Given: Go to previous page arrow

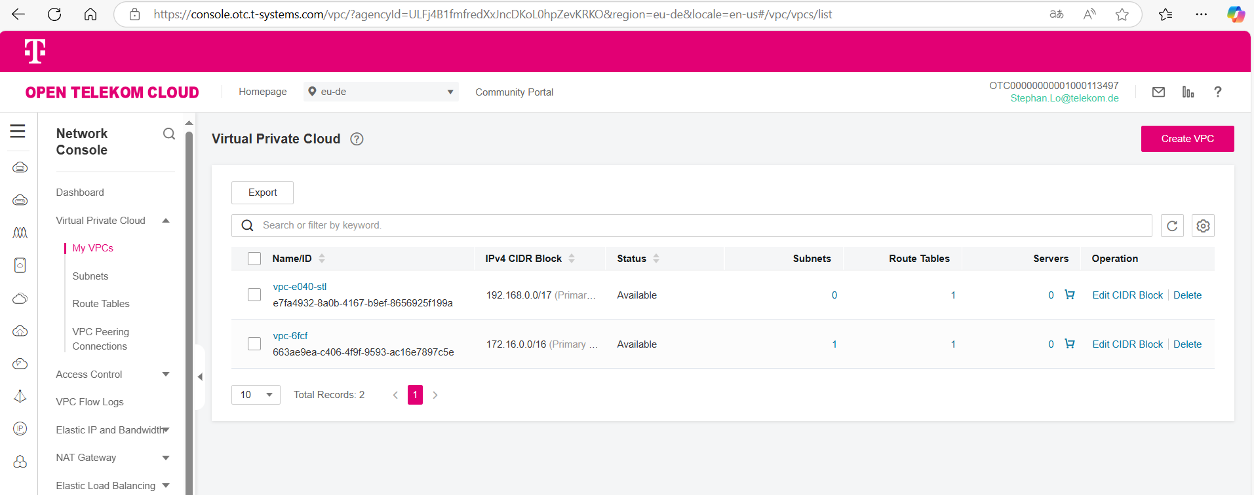Looking at the screenshot, I should click(395, 395).
